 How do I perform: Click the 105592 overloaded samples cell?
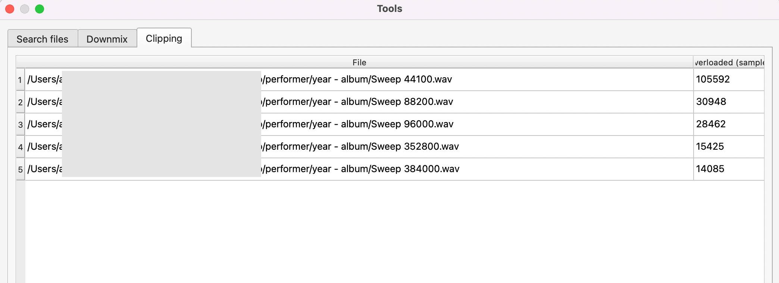(x=729, y=80)
